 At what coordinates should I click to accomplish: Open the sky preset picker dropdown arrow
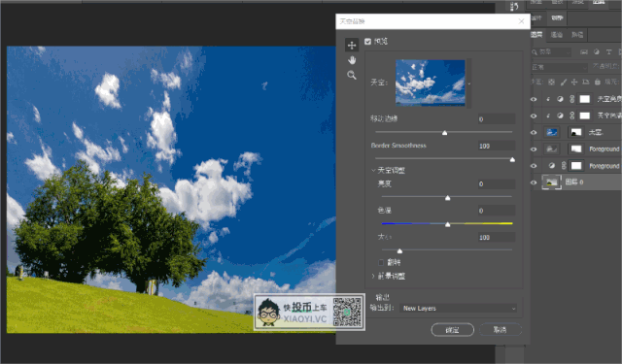tap(469, 83)
